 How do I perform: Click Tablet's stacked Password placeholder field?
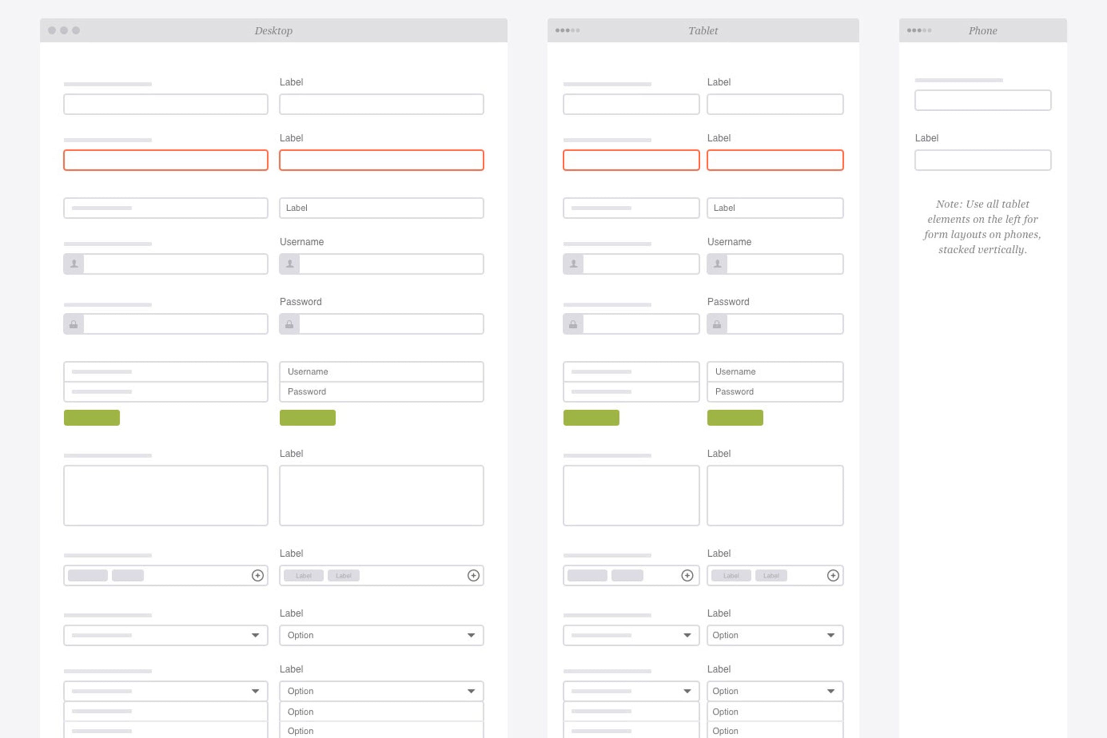[775, 392]
